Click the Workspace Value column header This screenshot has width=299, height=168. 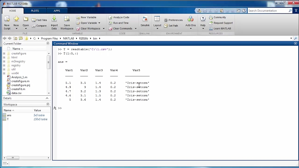coord(37,110)
